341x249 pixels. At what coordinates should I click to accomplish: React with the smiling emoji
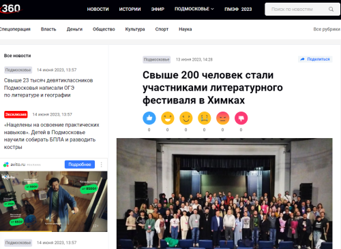pos(186,118)
